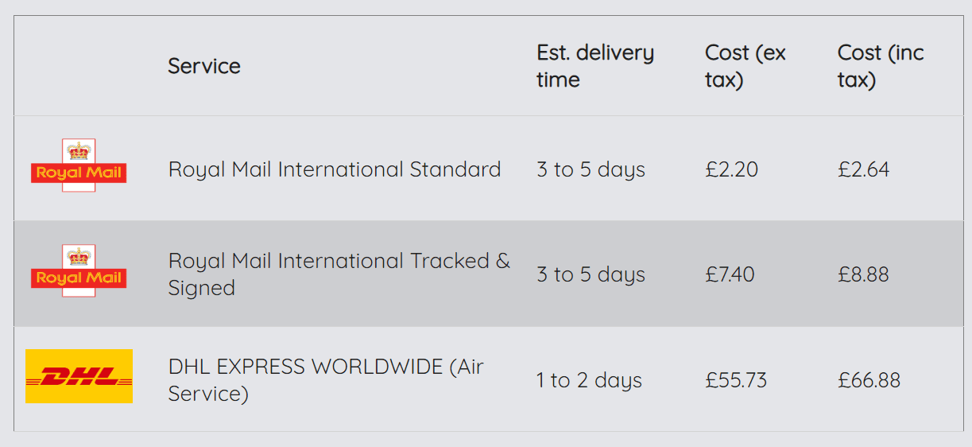Viewport: 972px width, 447px height.
Task: Click the Est. delivery time column header
Action: (595, 66)
